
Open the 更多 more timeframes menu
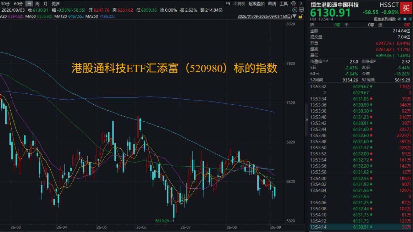[56, 4]
